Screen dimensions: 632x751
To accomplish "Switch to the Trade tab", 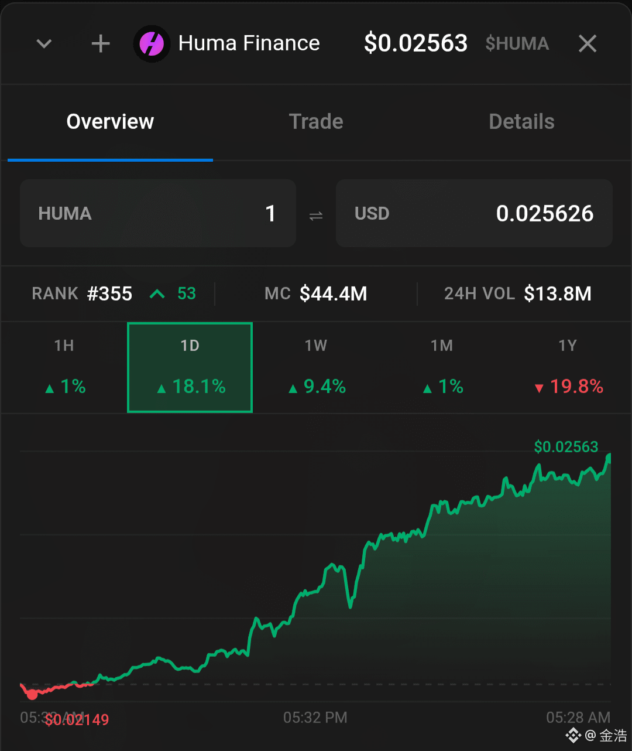I will tap(316, 122).
